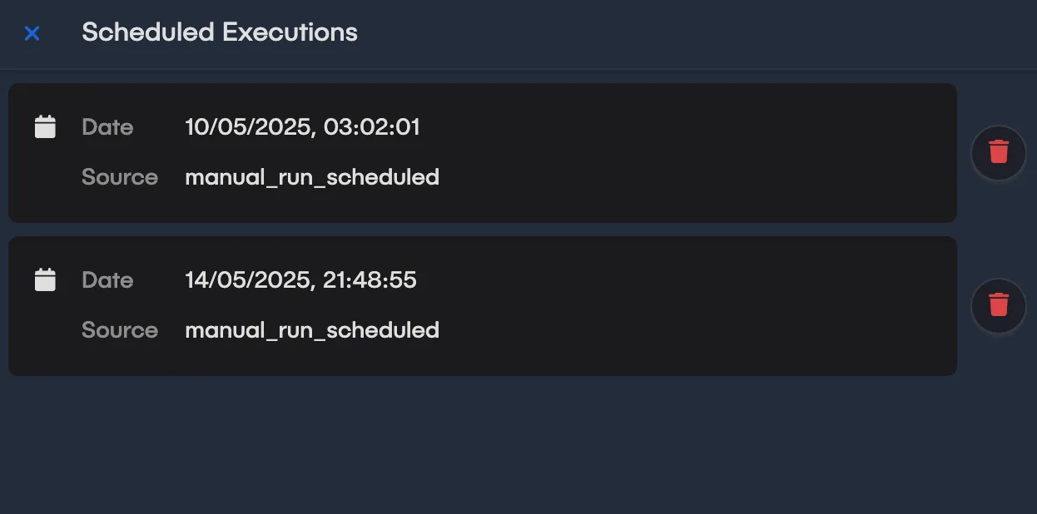Click the time 21:48:55 in second entry
The width and height of the screenshot is (1037, 514).
(370, 280)
